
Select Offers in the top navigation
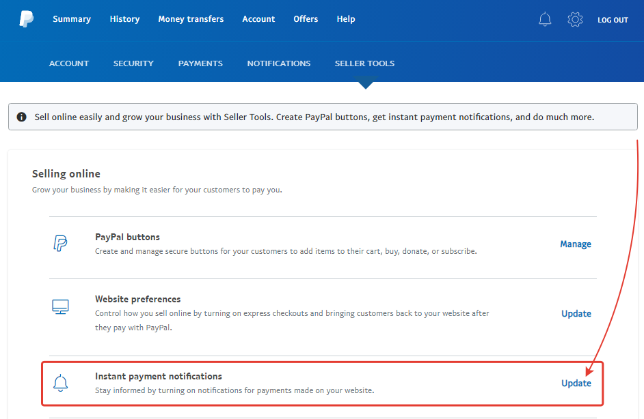[x=306, y=19]
